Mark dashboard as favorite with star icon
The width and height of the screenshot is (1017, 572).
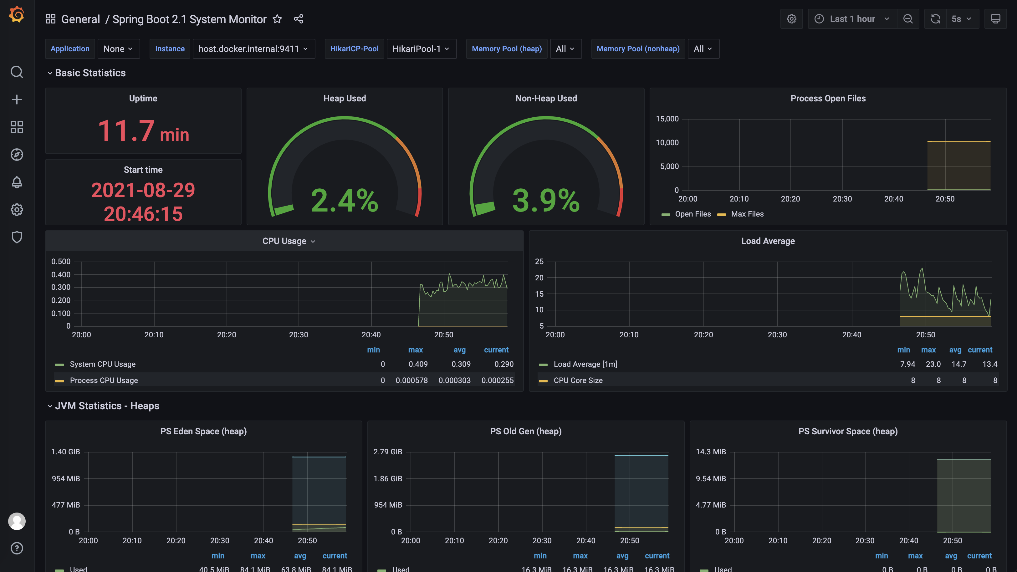[x=277, y=19]
